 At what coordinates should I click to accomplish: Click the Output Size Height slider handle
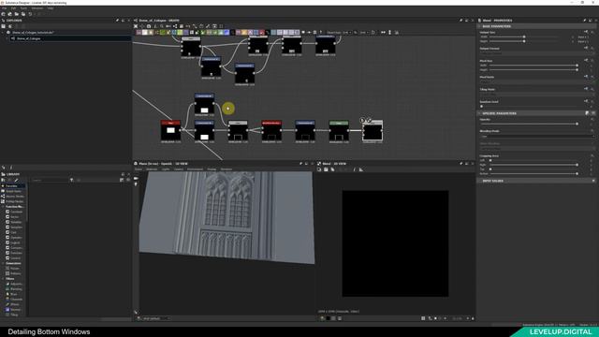(x=524, y=41)
